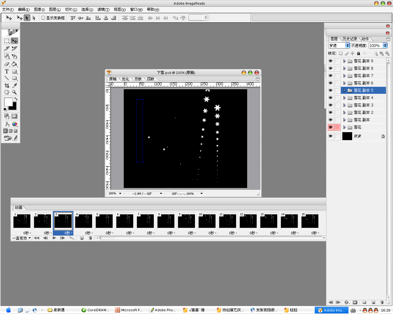Viewport: 393px width, 314px height.
Task: Activate the Paint Bucket tool
Action: coord(14,64)
